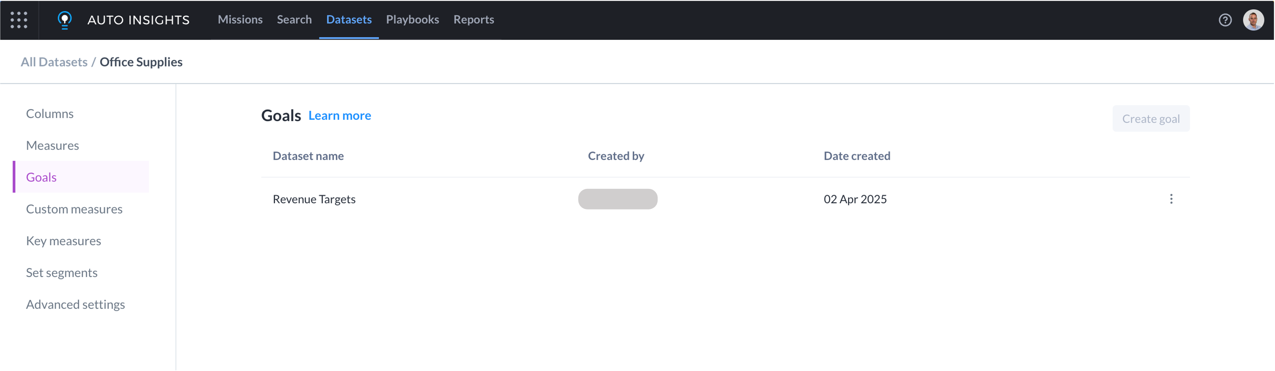Viewport: 1275px width, 371px height.
Task: Select the Revenue Targets goal name
Action: [x=314, y=199]
